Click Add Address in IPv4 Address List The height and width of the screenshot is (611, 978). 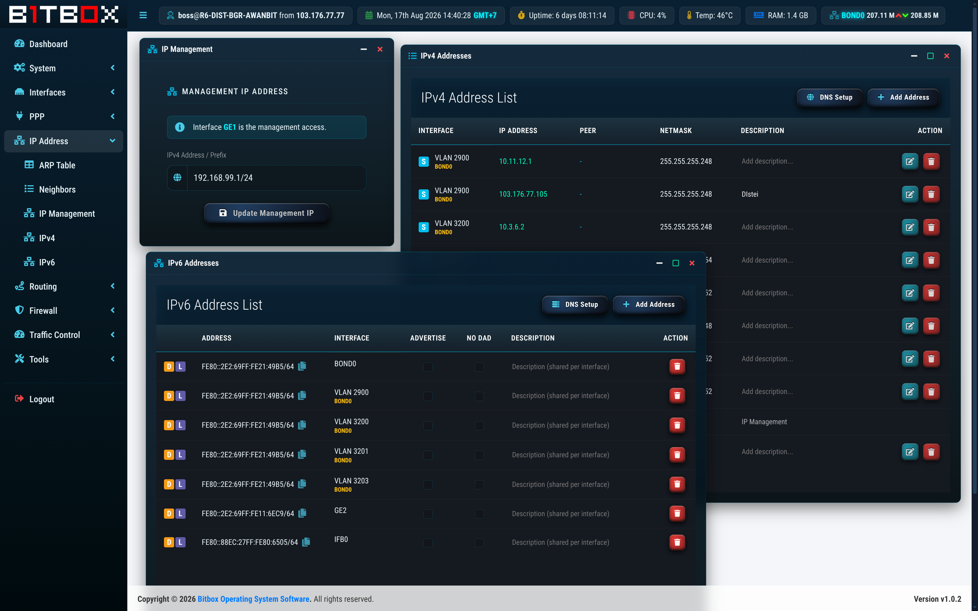pos(903,97)
